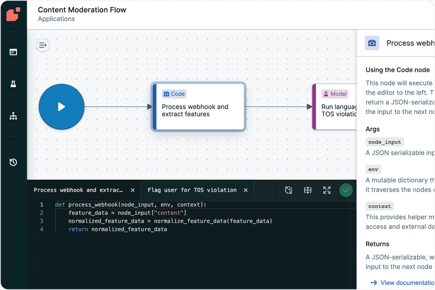Click the red app logo in the sidebar
The width and height of the screenshot is (435, 290).
coord(13,14)
